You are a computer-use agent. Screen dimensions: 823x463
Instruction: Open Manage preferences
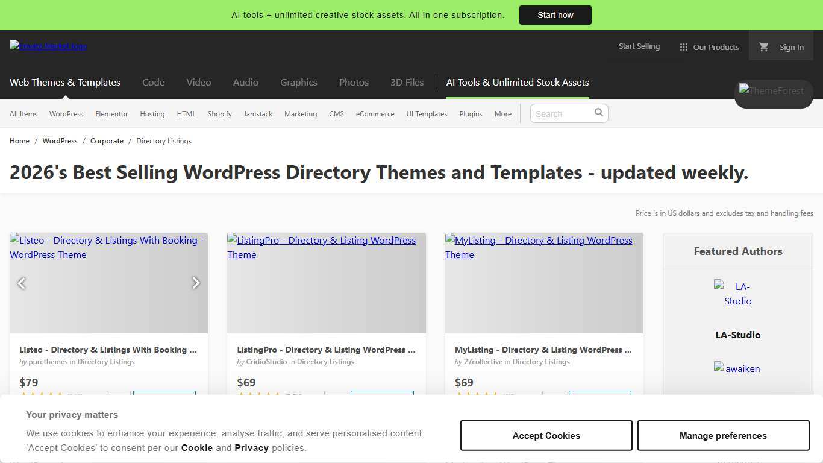point(723,435)
